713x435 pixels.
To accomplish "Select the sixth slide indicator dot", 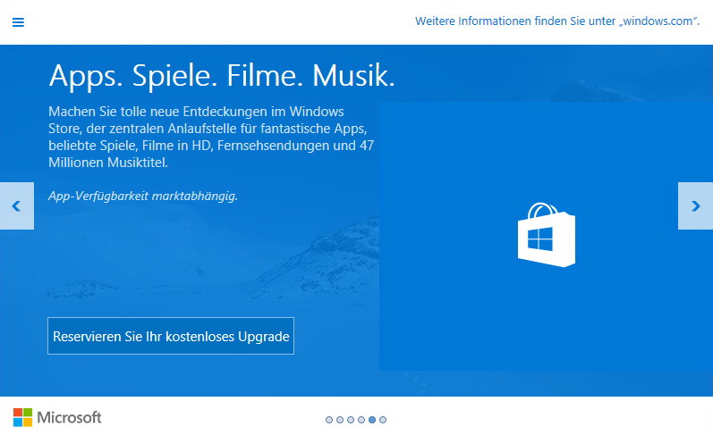I will [383, 420].
